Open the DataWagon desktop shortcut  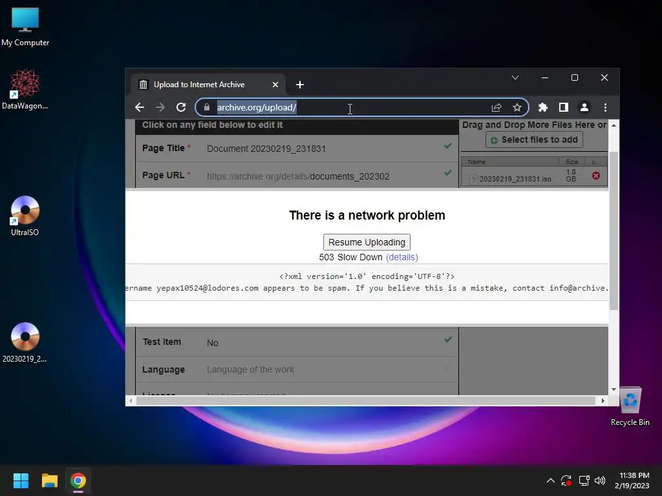click(x=25, y=90)
